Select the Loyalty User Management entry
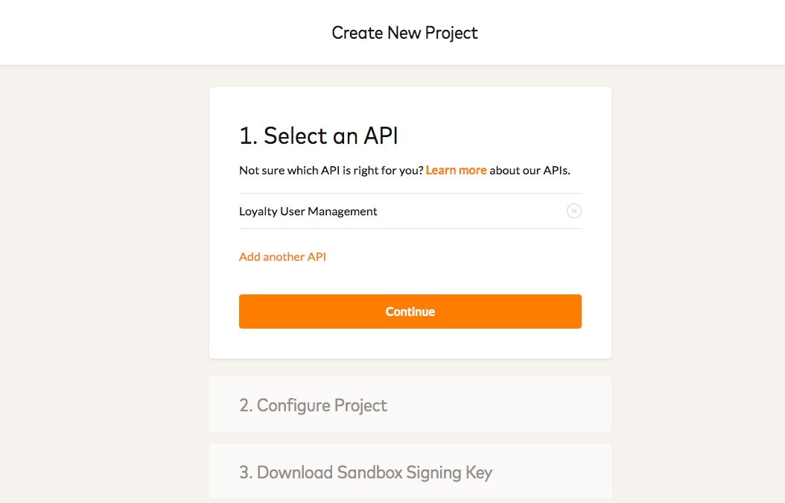Image resolution: width=785 pixels, height=503 pixels. coord(308,211)
